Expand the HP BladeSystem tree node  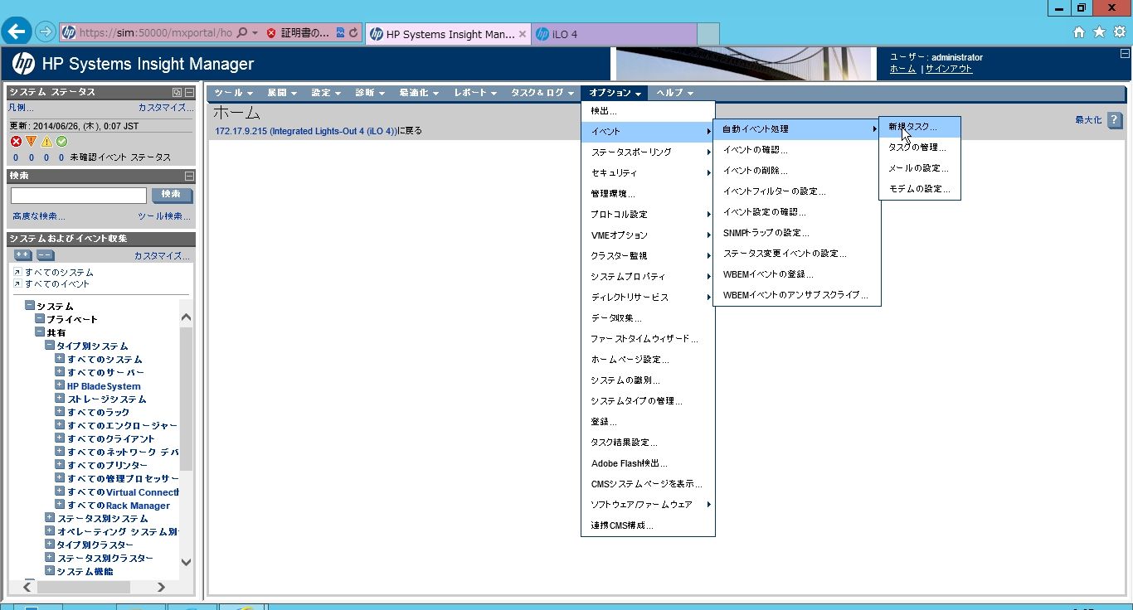60,385
